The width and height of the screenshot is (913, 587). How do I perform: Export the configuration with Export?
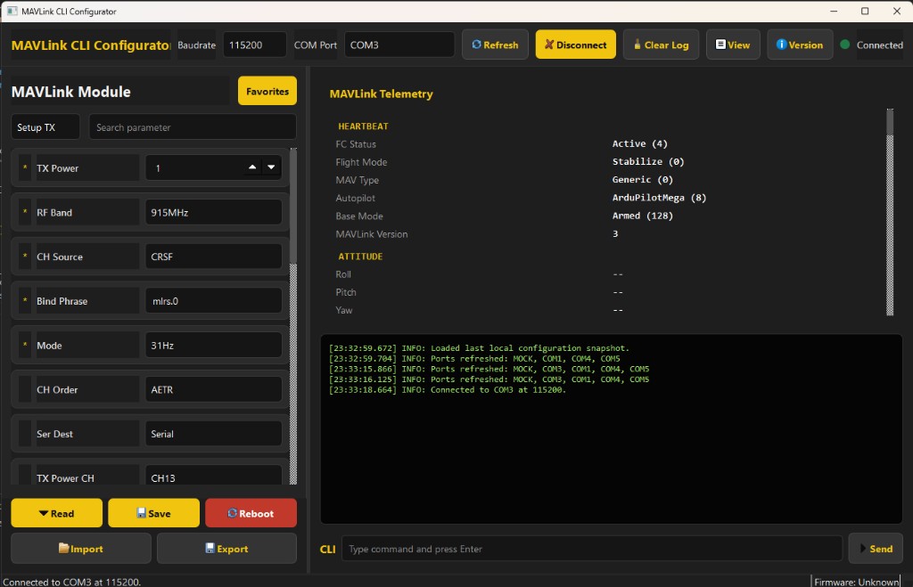(x=226, y=549)
